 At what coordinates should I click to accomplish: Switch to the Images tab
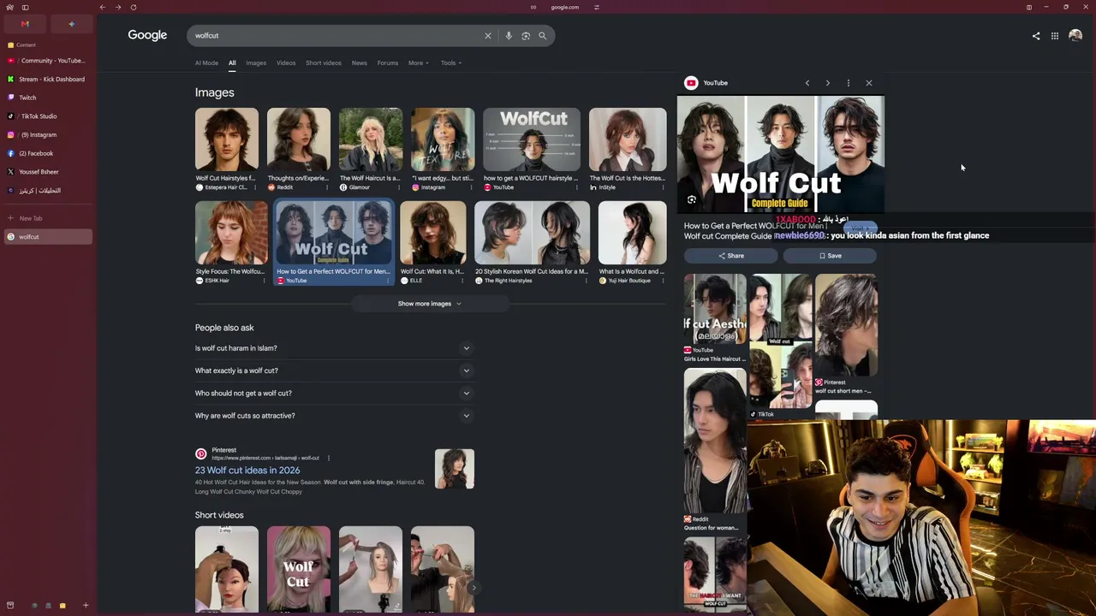256,62
